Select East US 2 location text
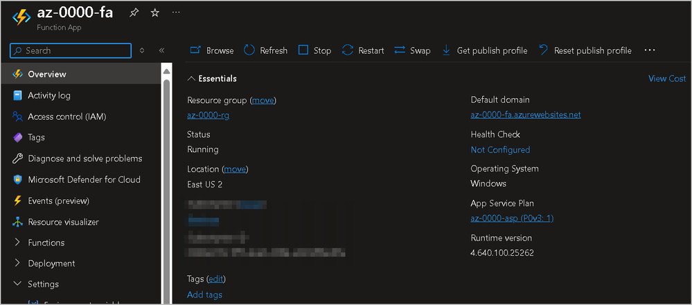Image resolution: width=692 pixels, height=305 pixels. (205, 184)
